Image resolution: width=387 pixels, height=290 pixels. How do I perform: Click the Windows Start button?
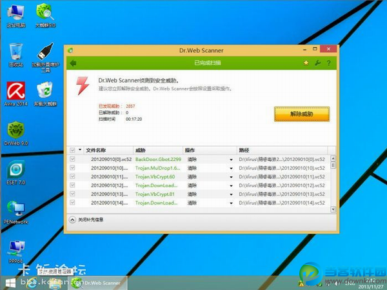[x=10, y=284]
